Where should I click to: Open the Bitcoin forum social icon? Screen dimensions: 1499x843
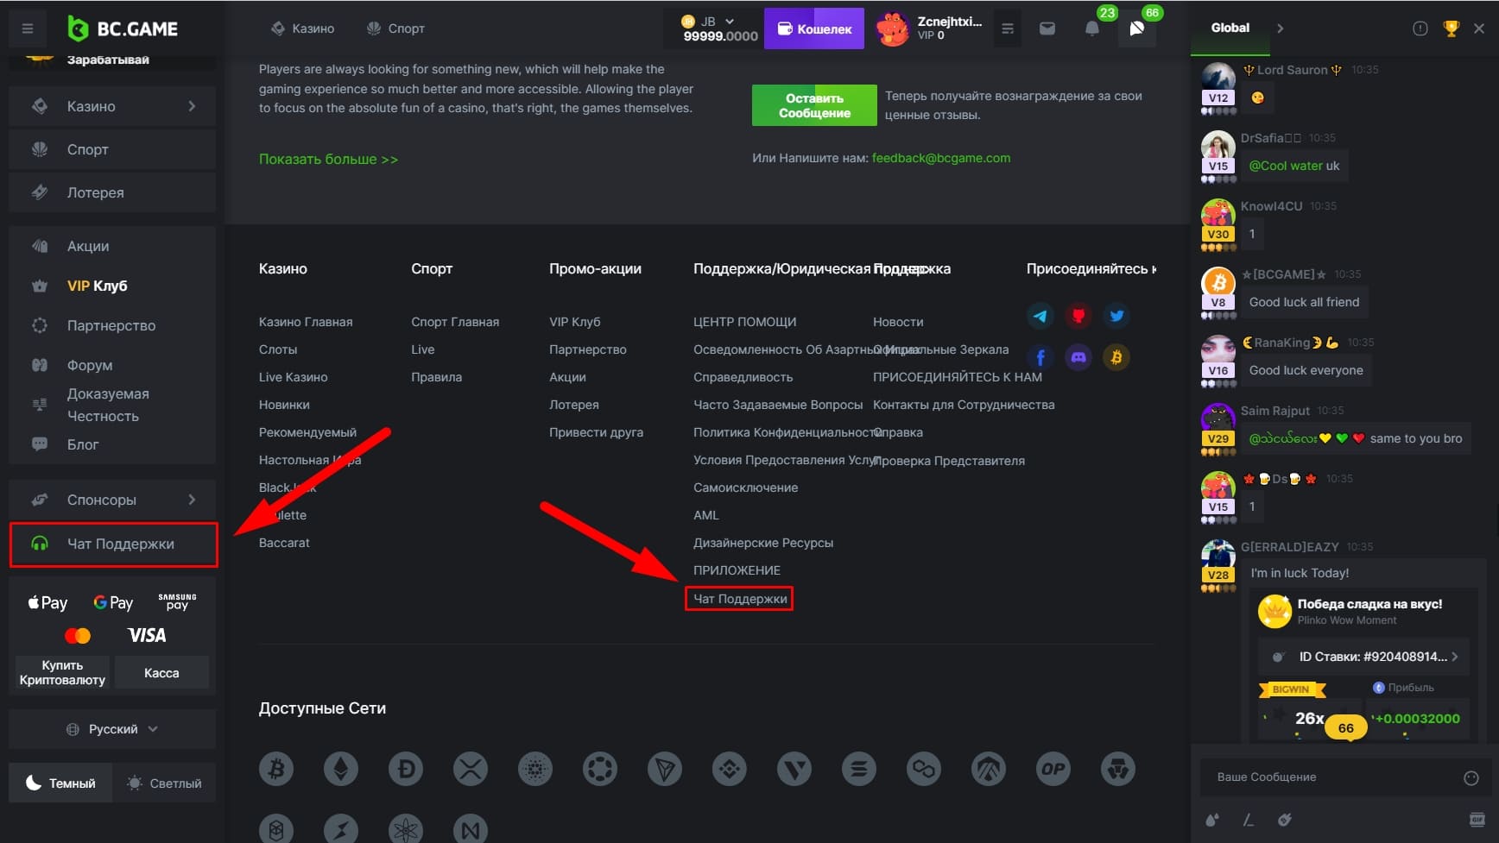coord(1116,357)
